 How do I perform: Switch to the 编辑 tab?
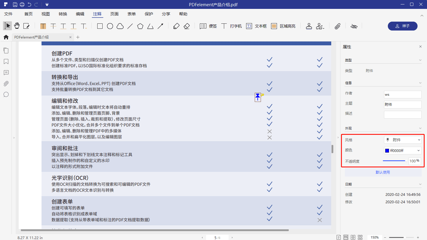pos(80,14)
